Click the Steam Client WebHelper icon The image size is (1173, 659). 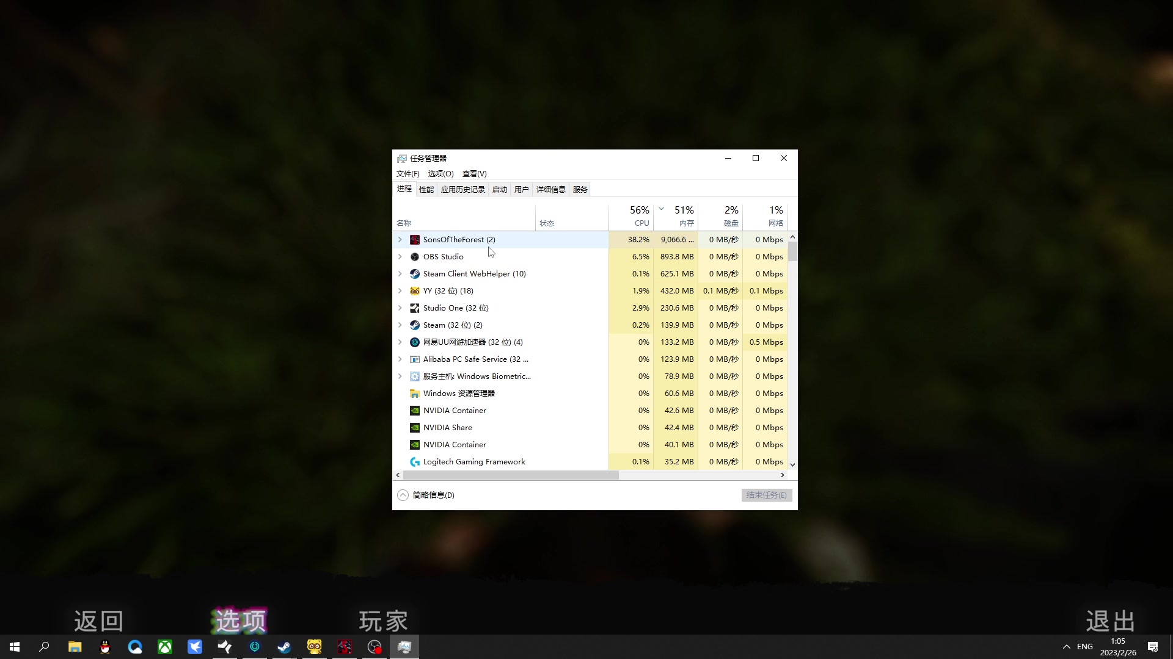point(415,274)
